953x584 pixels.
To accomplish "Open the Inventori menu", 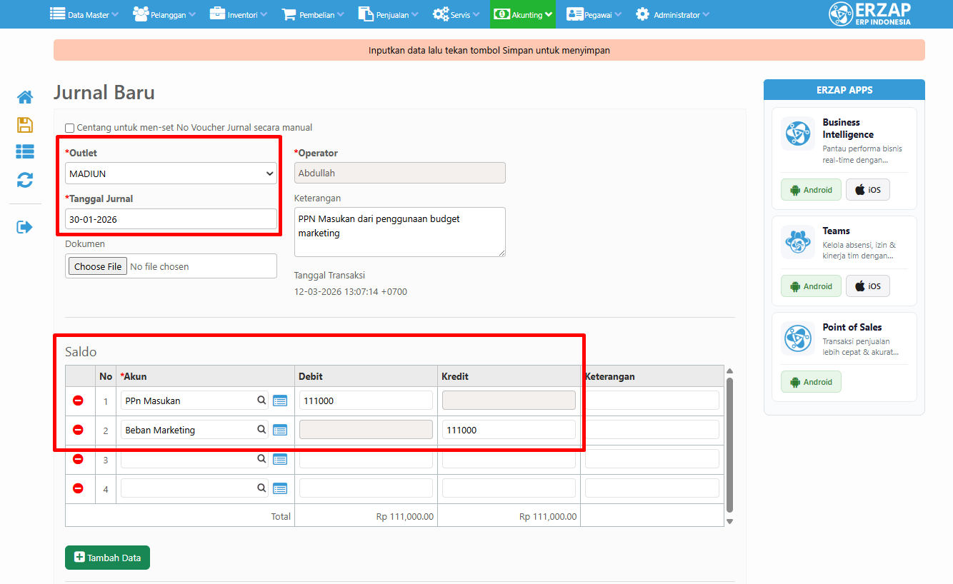I will (239, 14).
